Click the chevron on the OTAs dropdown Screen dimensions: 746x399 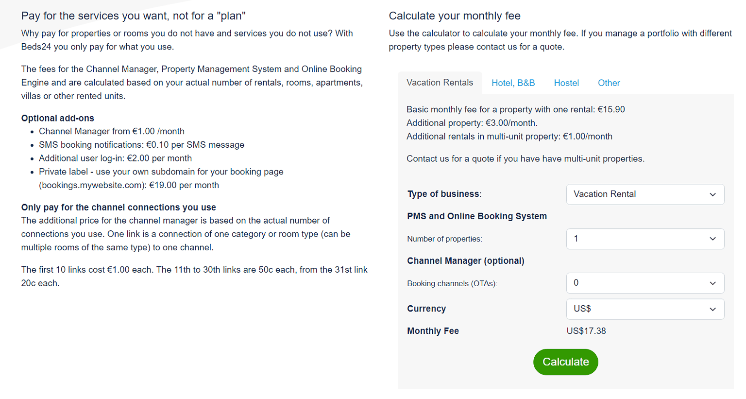pyautogui.click(x=713, y=283)
